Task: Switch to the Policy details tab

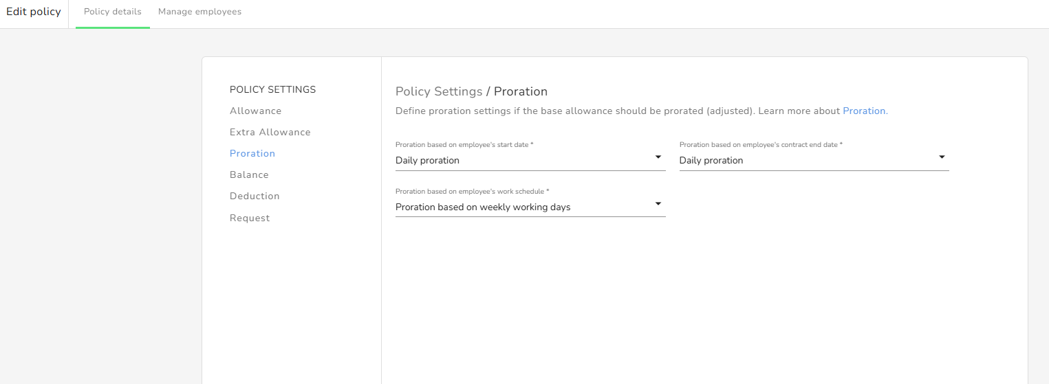Action: tap(113, 12)
